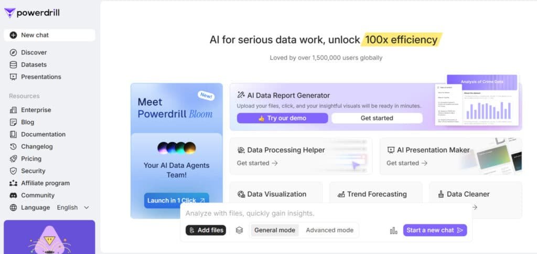Open Discover via its compass icon
Image resolution: width=537 pixels, height=254 pixels.
[x=13, y=52]
